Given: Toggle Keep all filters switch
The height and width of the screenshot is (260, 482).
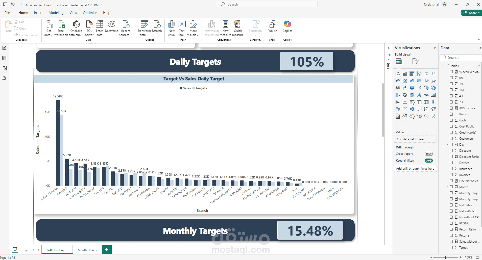Looking at the screenshot, I should click(x=429, y=161).
